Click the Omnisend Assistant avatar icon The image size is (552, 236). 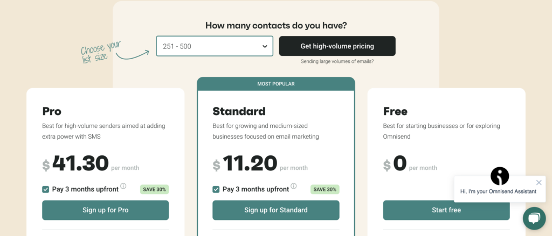point(500,176)
